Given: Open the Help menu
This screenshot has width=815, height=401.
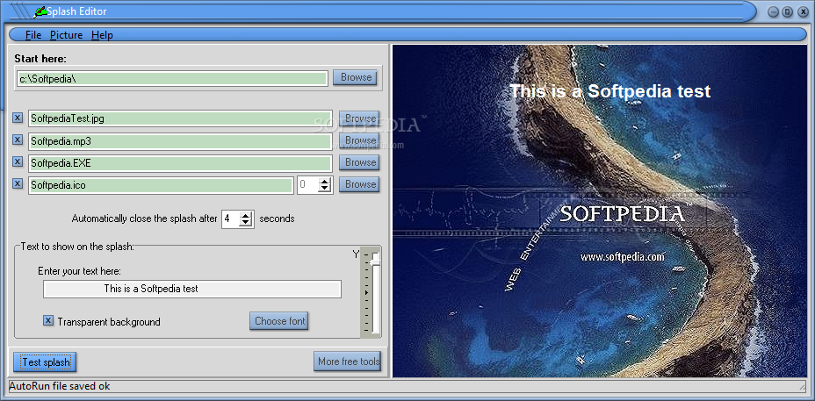Looking at the screenshot, I should (x=102, y=35).
